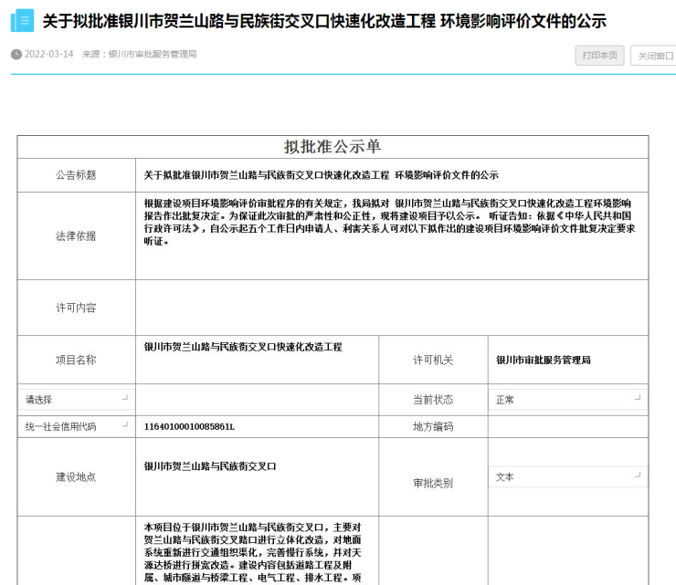The height and width of the screenshot is (585, 676).
Task: Click the 打印本页 button
Action: [x=599, y=56]
